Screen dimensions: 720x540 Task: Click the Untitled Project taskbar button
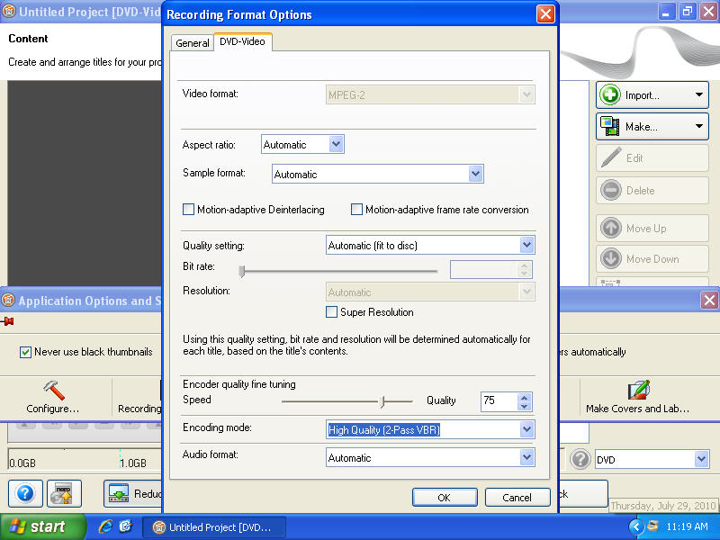[x=214, y=526]
